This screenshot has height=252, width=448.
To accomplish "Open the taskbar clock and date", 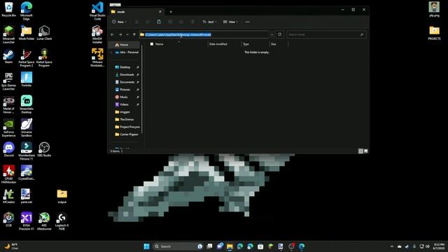I will tap(439, 246).
